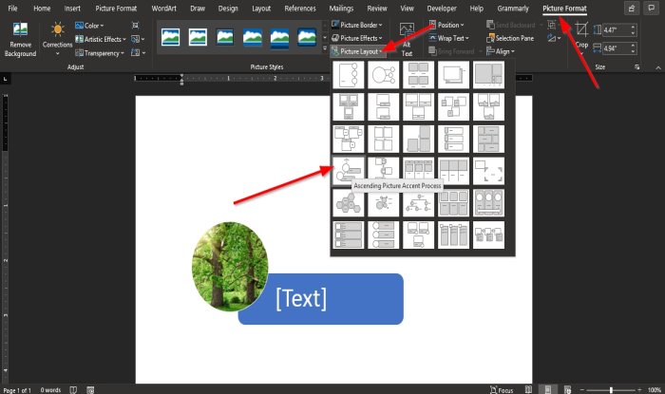Enable Focus mode in status bar
665x394 pixels.
point(502,390)
